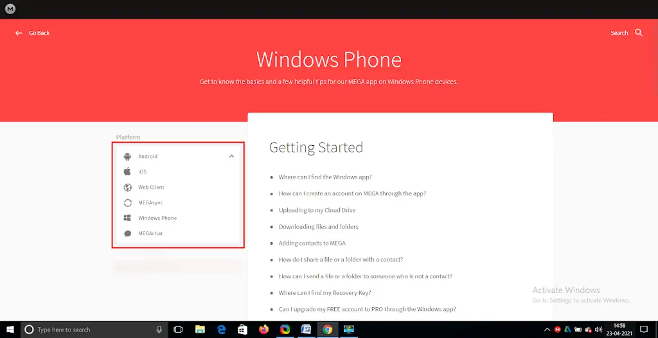Select the Android robot icon
The width and height of the screenshot is (658, 338).
click(x=128, y=156)
